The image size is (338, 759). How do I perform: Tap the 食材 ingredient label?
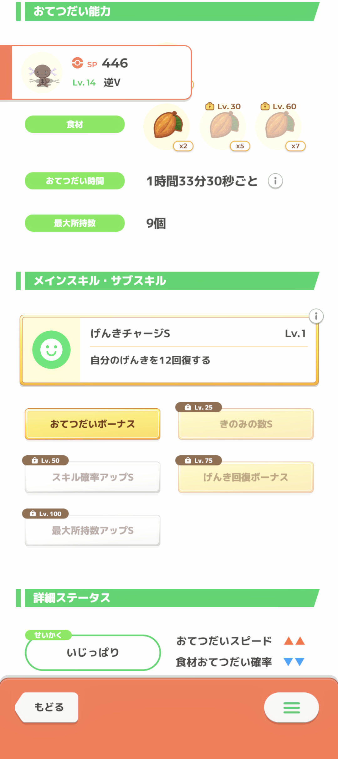(x=75, y=124)
